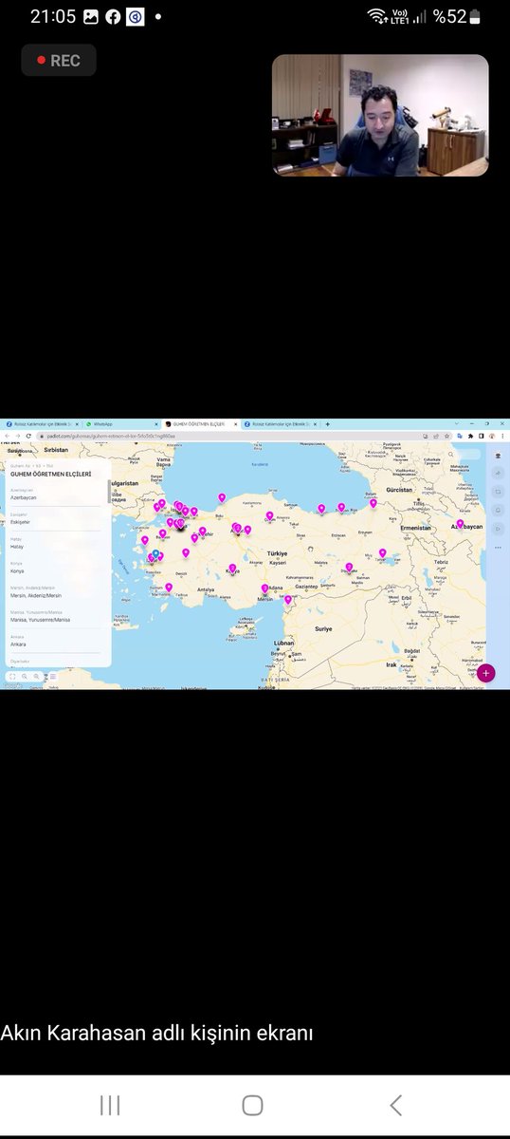
Task: Select the Ankara entry in list
Action: click(57, 642)
